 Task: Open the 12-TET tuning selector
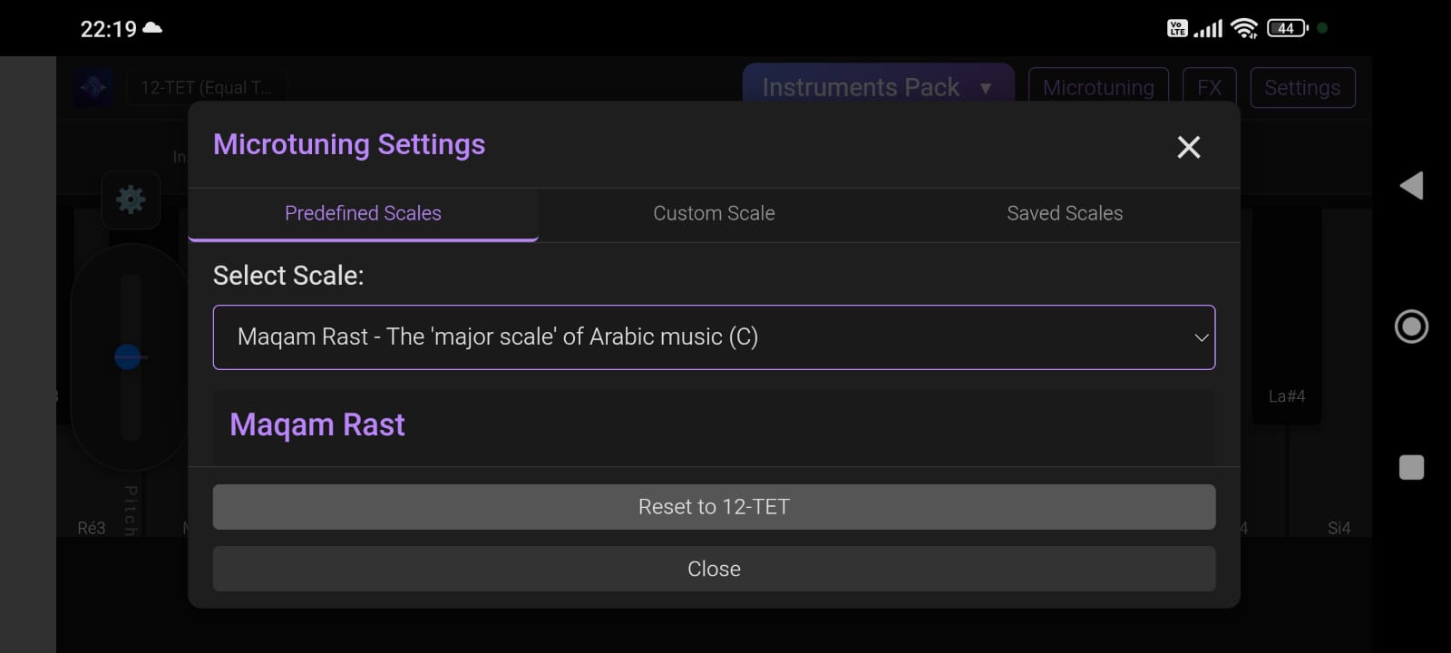206,88
